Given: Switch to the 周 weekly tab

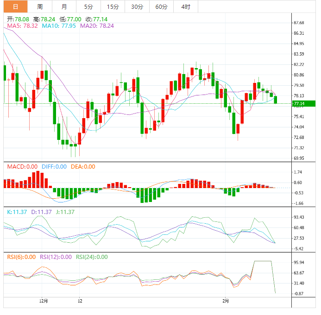Looking at the screenshot, I should pyautogui.click(x=40, y=6).
